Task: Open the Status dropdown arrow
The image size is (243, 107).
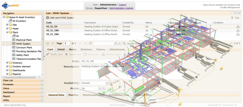Action: pos(100,89)
